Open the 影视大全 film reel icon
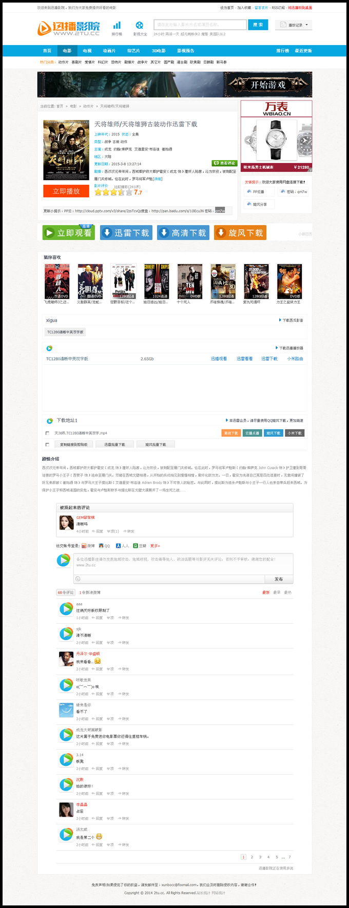Screen dimensions: 349x908 pyautogui.click(x=140, y=25)
